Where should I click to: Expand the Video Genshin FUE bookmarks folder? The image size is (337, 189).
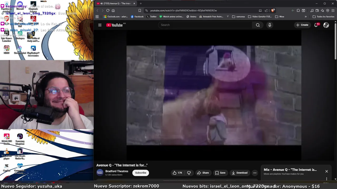pyautogui.click(x=260, y=17)
